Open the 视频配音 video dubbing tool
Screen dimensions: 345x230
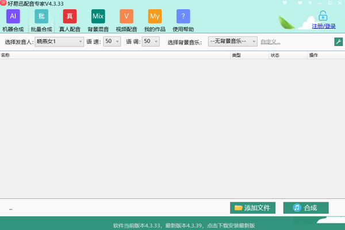pyautogui.click(x=126, y=20)
